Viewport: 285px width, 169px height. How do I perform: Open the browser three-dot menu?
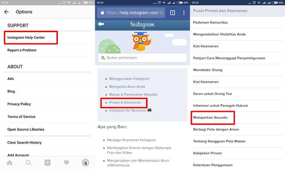click(184, 12)
